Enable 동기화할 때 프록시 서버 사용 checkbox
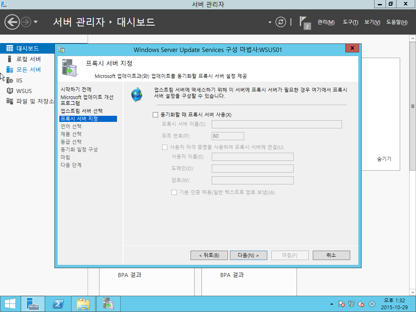This screenshot has height=312, width=416. click(156, 115)
